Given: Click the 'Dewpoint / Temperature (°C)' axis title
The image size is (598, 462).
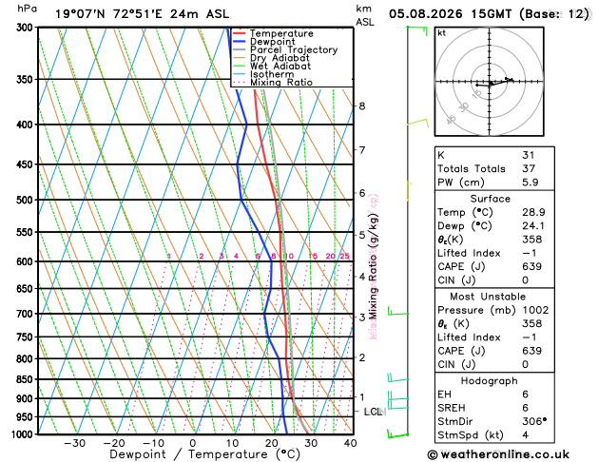Looking at the screenshot, I should 205,454.
